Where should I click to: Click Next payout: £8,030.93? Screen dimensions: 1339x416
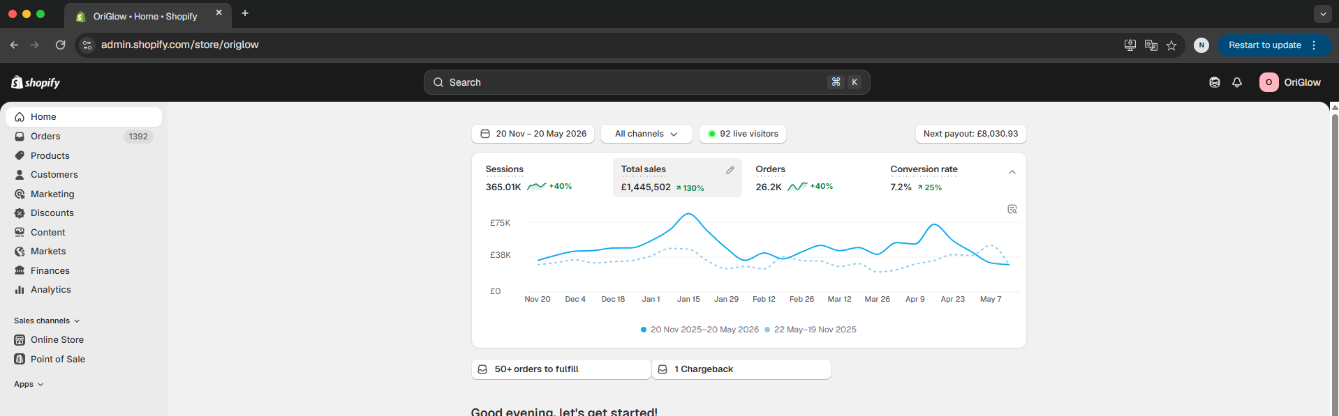pos(970,134)
